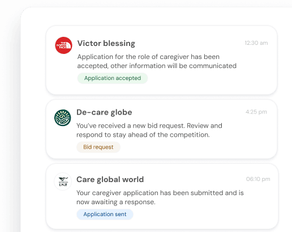Viewport: 292px width, 232px height.
Task: Click the Application sent blue tag
Action: (x=105, y=214)
